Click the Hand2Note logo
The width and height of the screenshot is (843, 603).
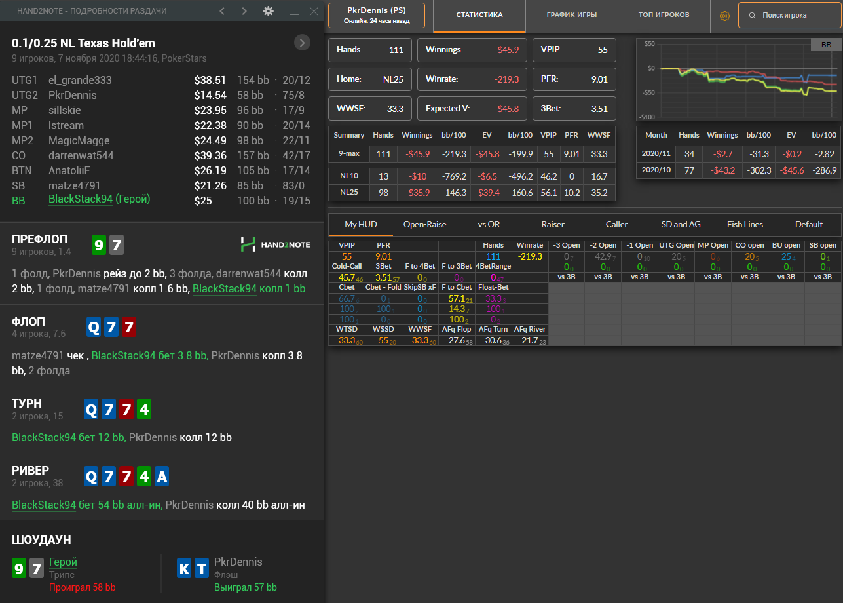[276, 244]
